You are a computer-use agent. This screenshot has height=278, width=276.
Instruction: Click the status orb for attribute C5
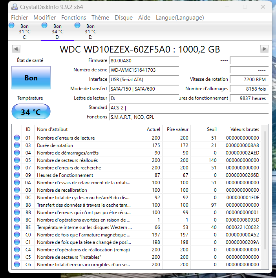point(17,257)
